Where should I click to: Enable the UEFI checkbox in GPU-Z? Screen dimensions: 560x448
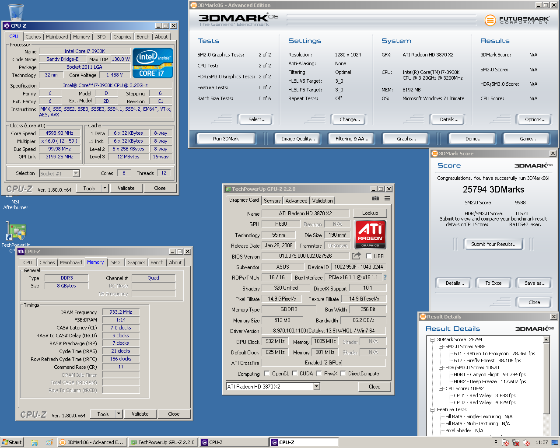pyautogui.click(x=369, y=256)
